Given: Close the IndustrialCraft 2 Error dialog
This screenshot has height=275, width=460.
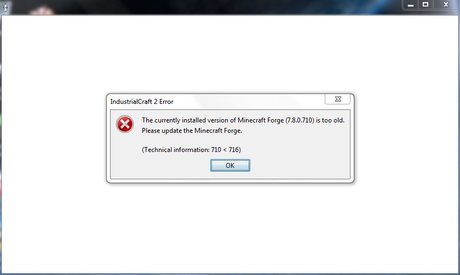Looking at the screenshot, I should [338, 99].
